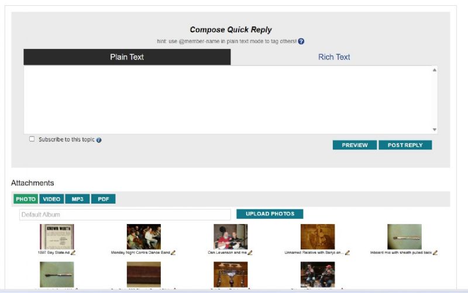
Task: Switch to the Rich Text tab
Action: 334,57
